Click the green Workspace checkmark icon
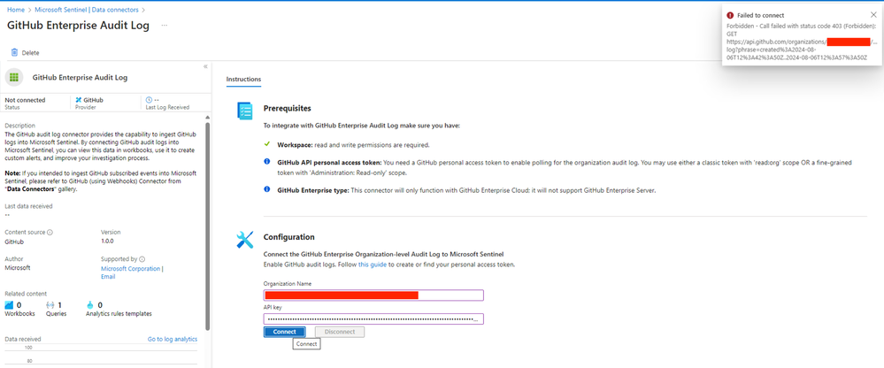Screen dimensions: 884x368 (x=266, y=144)
